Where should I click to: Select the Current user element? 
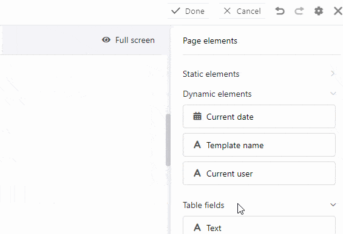tap(259, 173)
